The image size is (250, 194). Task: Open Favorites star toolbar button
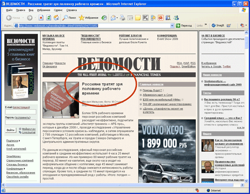tap(89, 18)
